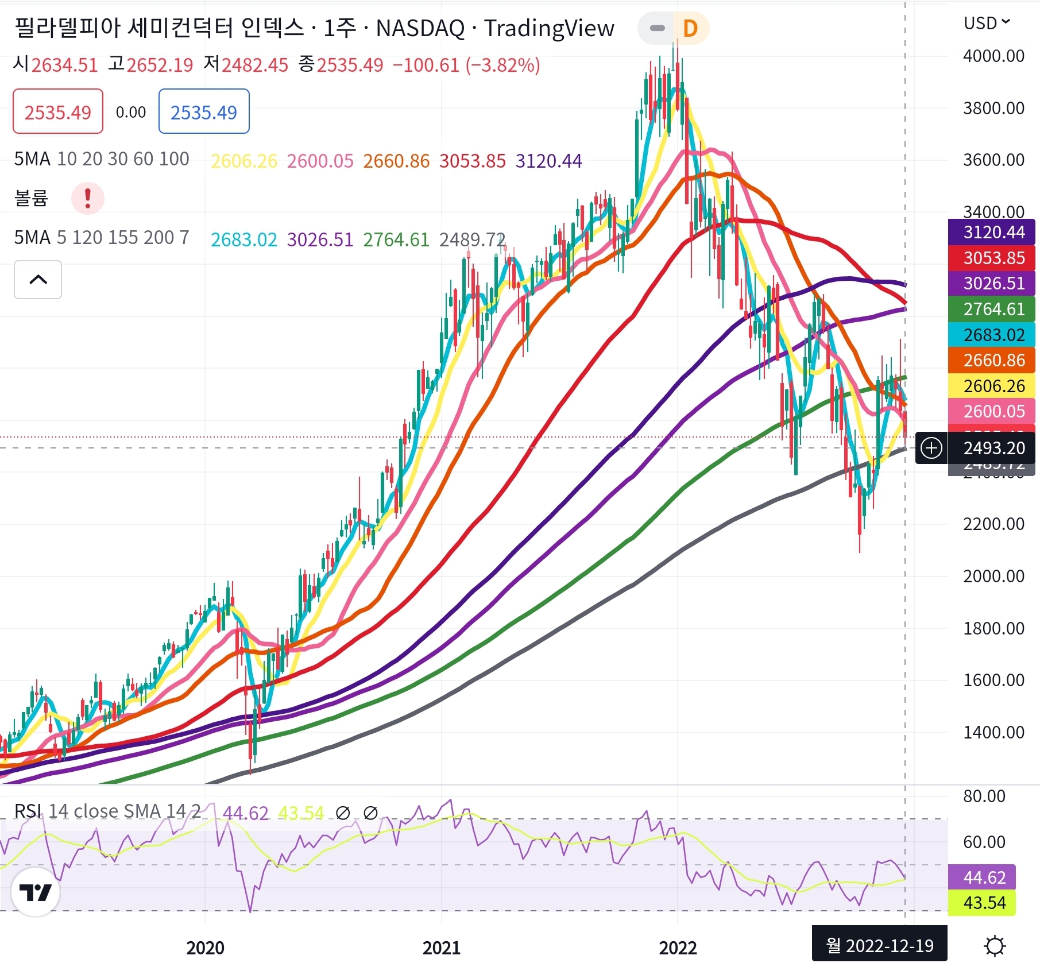Click the 2020 year marker on time axis
This screenshot has width=1040, height=963.
205,947
